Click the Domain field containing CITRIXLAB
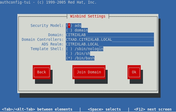Screen dimensions: 176x112 click(110, 35)
